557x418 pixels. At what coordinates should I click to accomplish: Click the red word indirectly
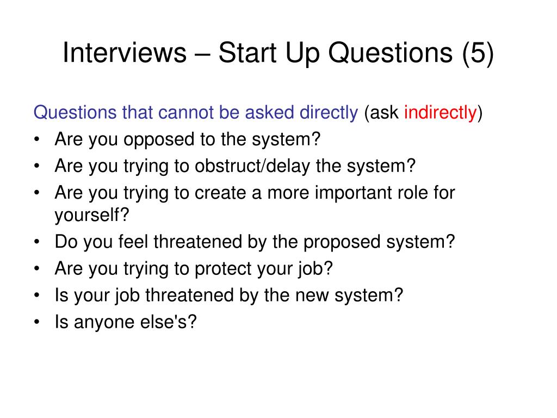(441, 113)
